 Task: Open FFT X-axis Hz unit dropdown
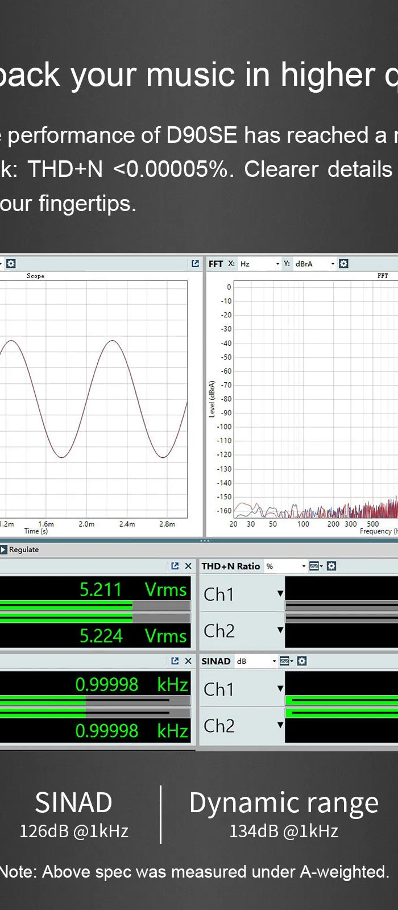pos(259,264)
